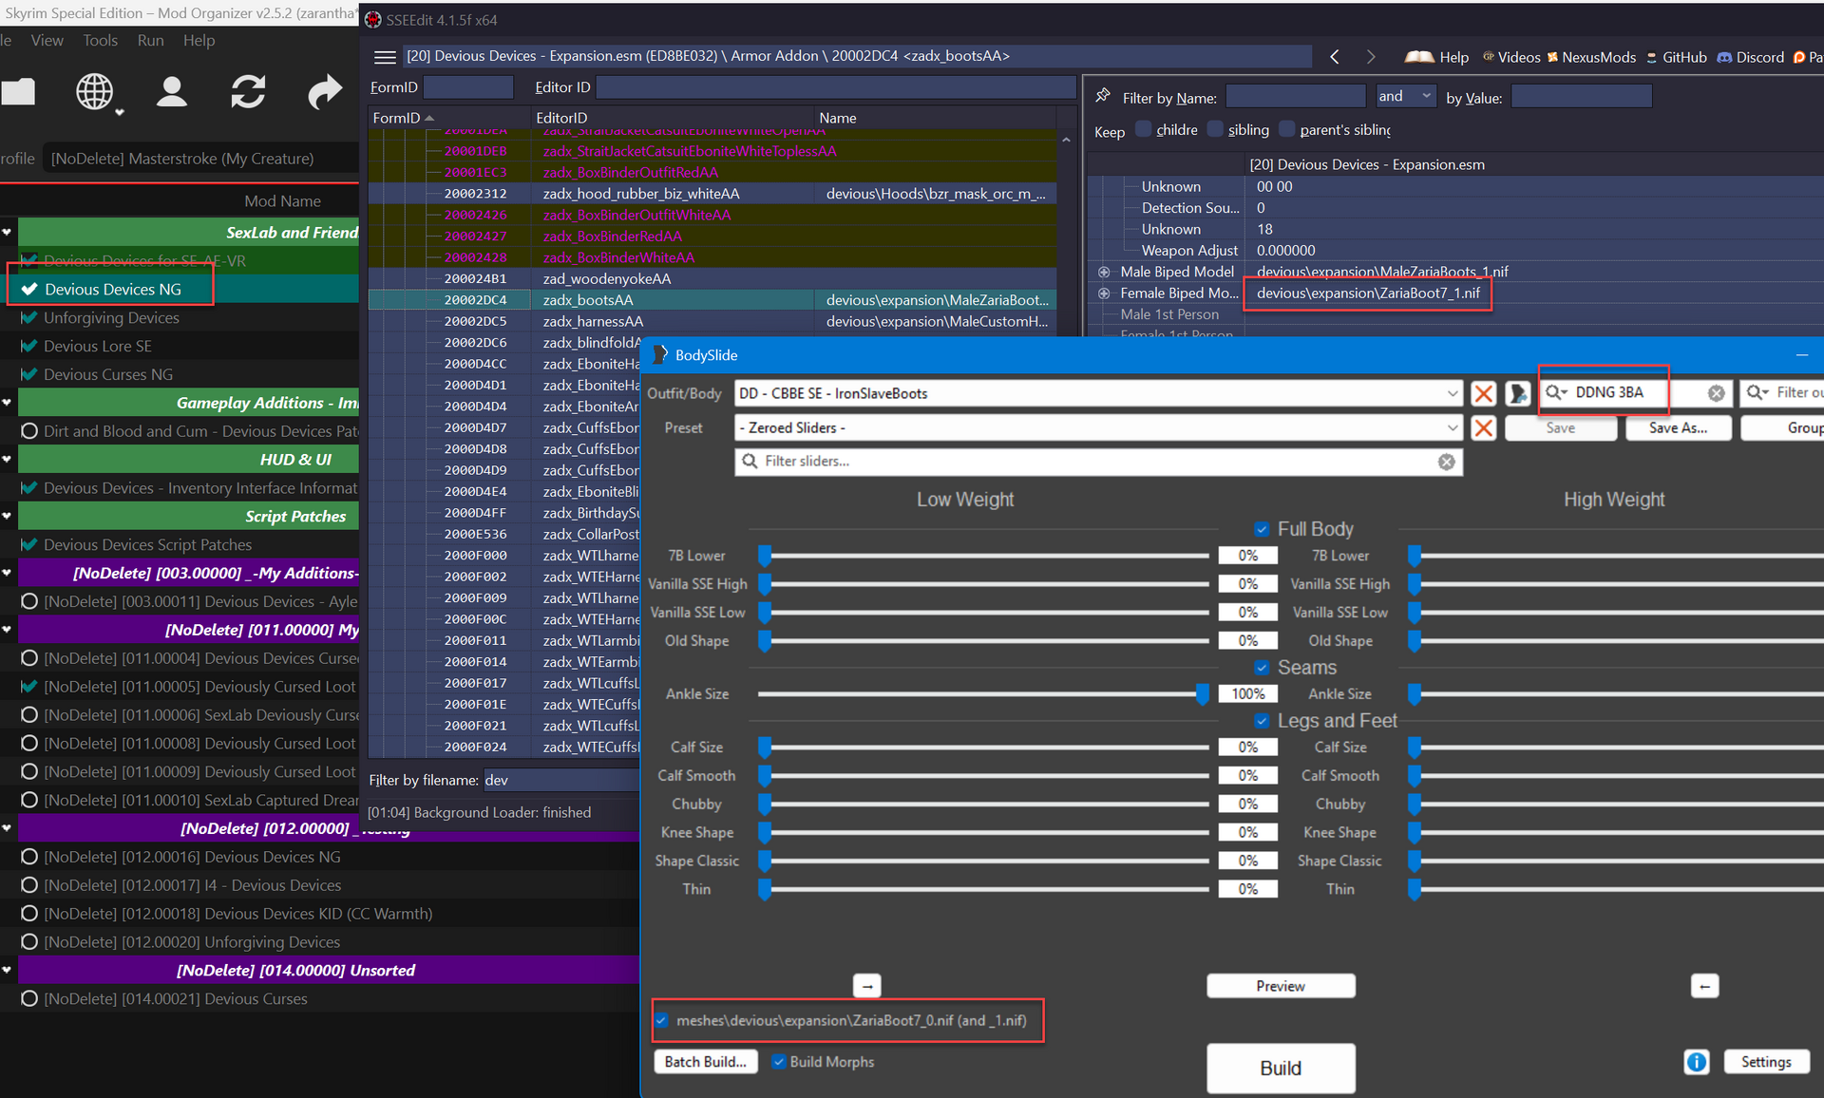Click the Build button
The image size is (1824, 1098).
click(x=1280, y=1068)
